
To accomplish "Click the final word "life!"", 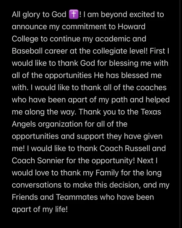I will pyautogui.click(x=61, y=209).
